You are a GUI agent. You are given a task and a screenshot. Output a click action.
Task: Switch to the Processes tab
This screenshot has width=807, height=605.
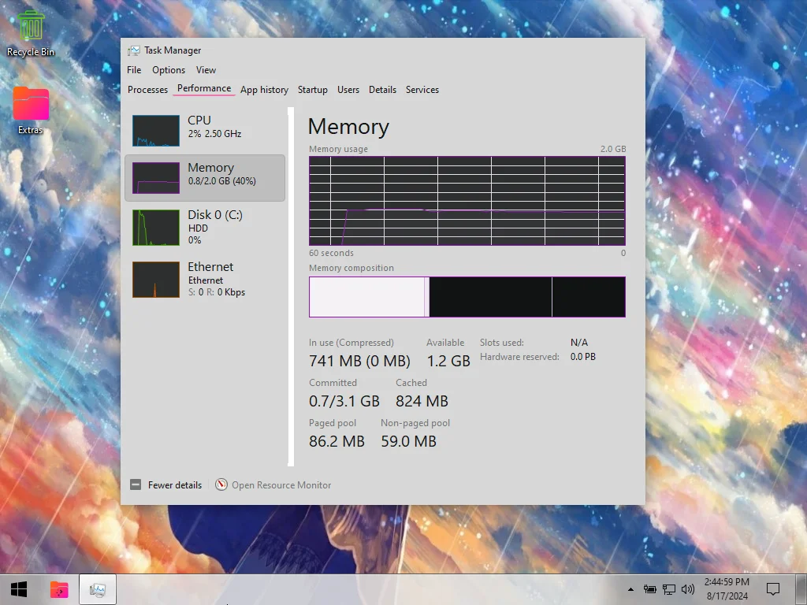[147, 90]
